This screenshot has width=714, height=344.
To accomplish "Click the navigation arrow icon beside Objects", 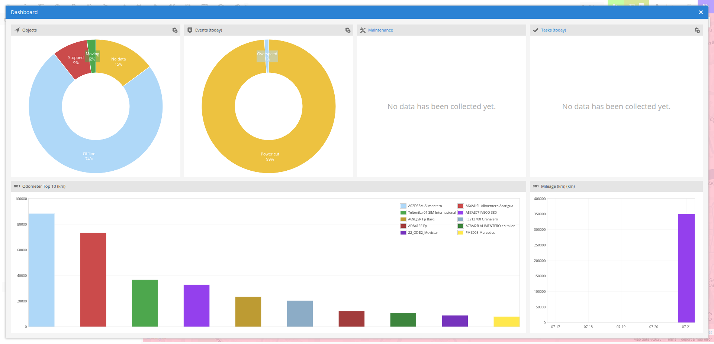I will (x=16, y=30).
